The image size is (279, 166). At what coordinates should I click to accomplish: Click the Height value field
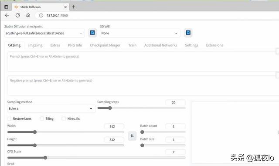tap(114, 140)
